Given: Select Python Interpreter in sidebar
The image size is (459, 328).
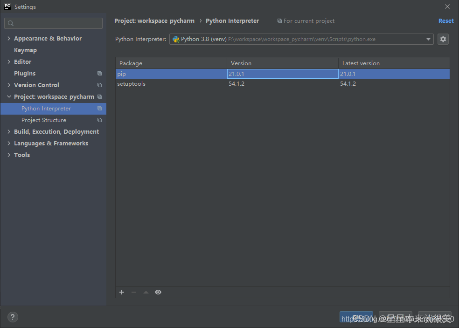Looking at the screenshot, I should tap(53, 109).
